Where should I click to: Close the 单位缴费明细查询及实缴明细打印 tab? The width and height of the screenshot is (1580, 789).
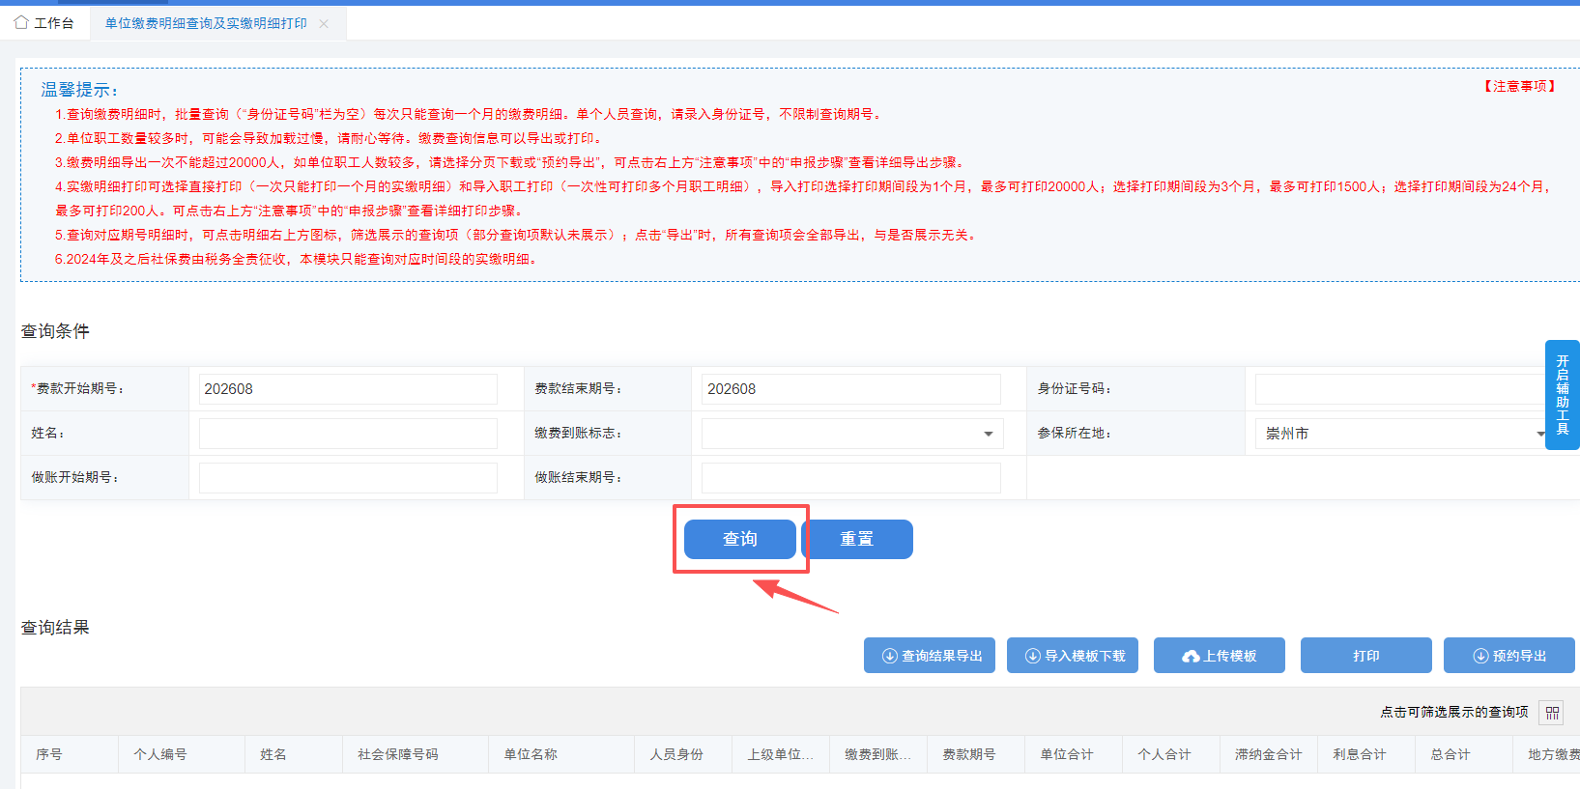[324, 24]
